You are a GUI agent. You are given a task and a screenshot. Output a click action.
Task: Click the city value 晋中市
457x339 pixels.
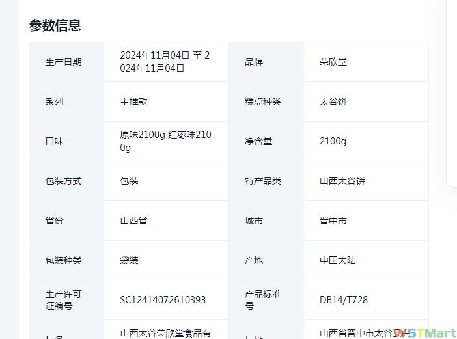(333, 221)
